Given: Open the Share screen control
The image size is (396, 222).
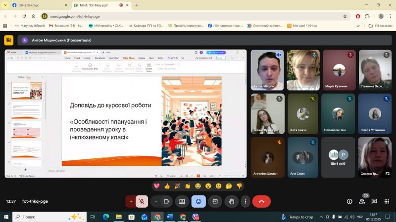Looking at the screenshot, I should (x=182, y=201).
